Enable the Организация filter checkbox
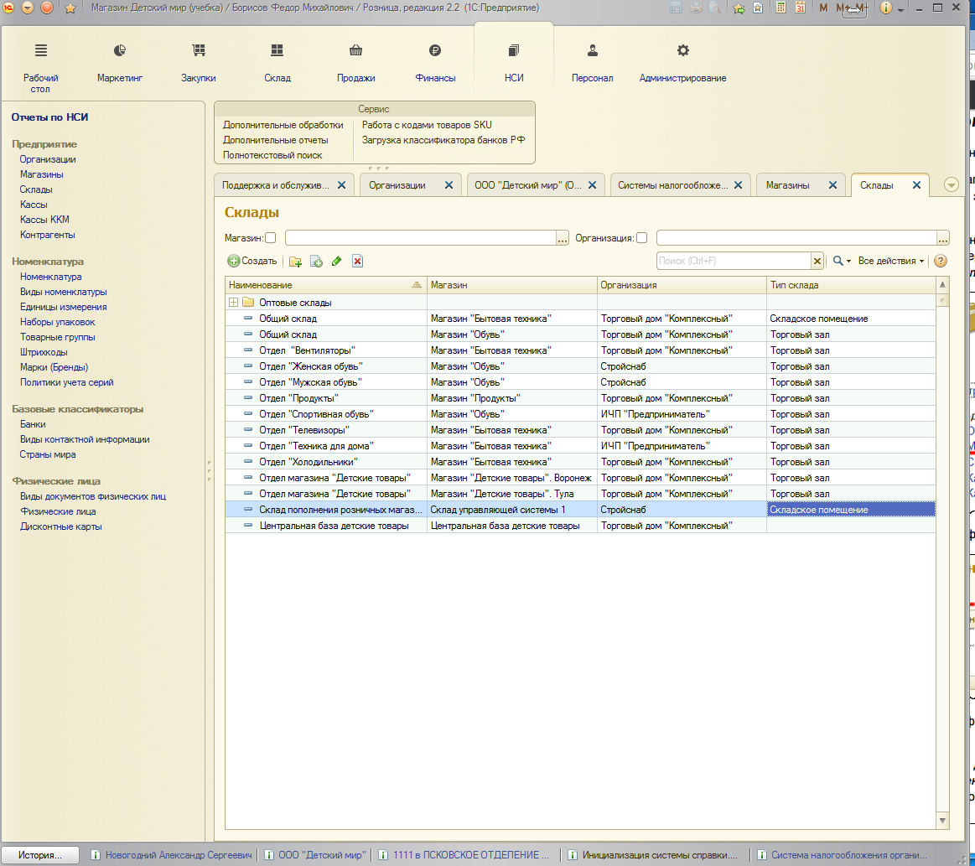 tap(642, 238)
